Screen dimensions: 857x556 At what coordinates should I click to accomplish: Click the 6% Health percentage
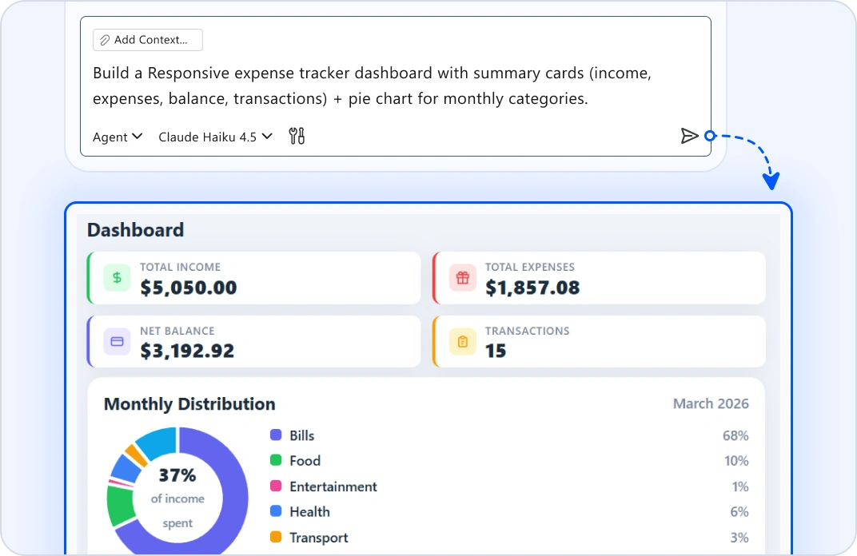(739, 511)
